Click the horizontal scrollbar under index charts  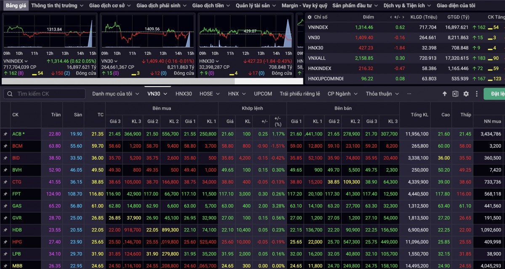[118, 81]
